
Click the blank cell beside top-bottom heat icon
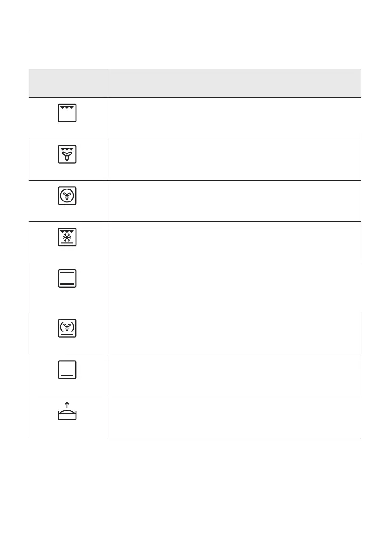[x=233, y=288]
